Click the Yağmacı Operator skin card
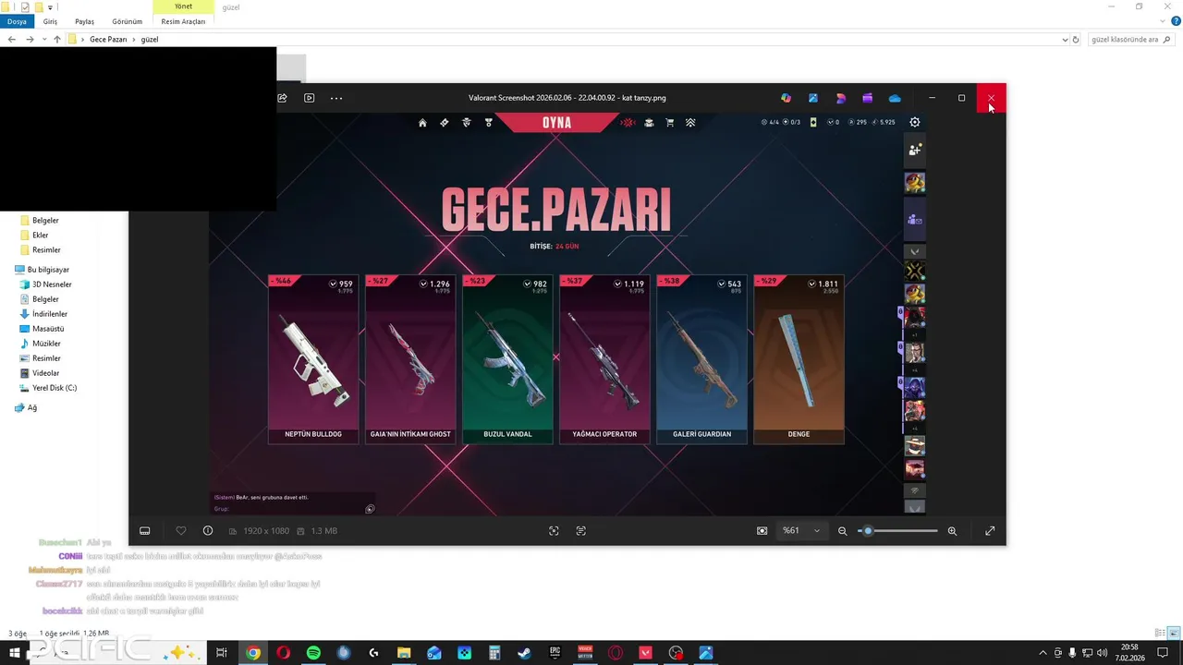This screenshot has width=1183, height=665. [x=604, y=359]
